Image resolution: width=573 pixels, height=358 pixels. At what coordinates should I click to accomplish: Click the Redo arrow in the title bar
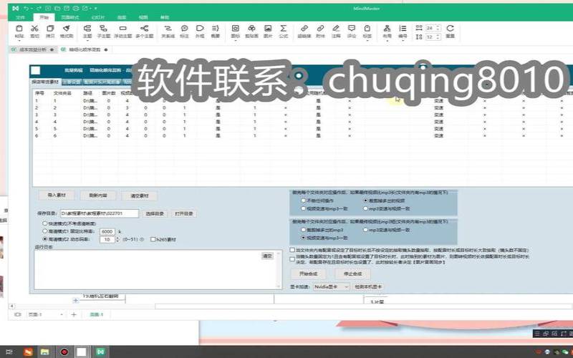(x=39, y=8)
